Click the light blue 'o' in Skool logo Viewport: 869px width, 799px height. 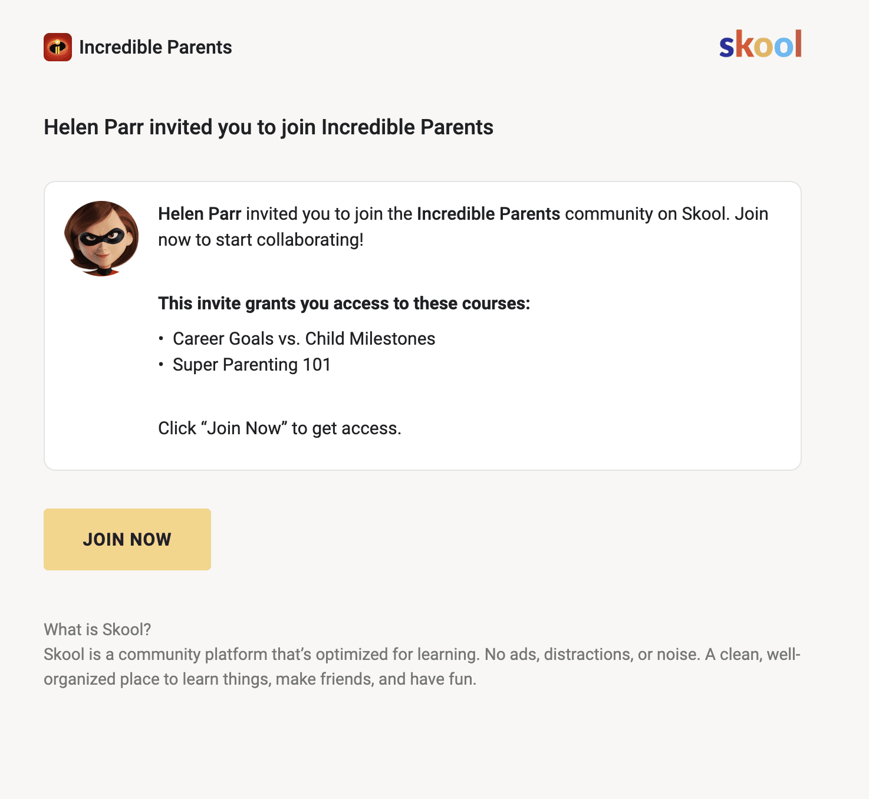784,48
